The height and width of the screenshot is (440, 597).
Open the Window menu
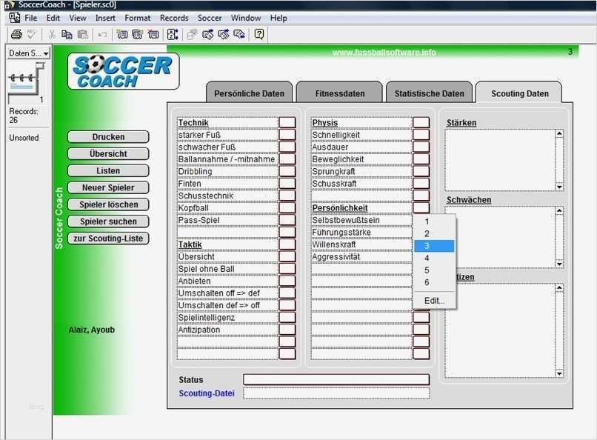(x=246, y=18)
